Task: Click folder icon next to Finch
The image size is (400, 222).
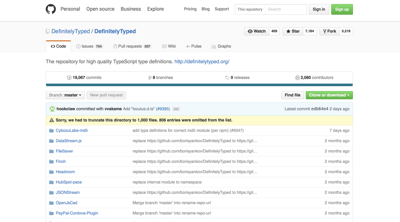Action: pos(51,162)
